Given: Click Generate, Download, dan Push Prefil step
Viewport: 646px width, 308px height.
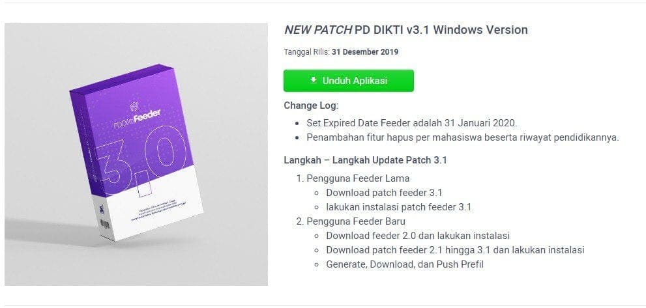Looking at the screenshot, I should 405,264.
